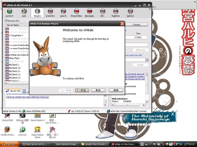Click the Up/Down transfer status icon
The image size is (197, 147).
[x=69, y=111]
